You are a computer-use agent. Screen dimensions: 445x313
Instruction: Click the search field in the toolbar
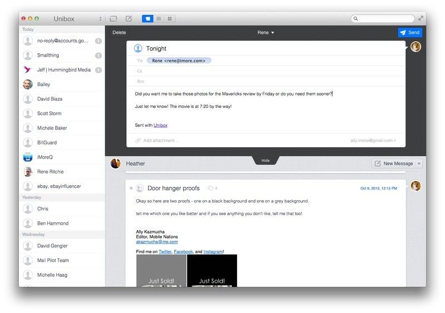(383, 18)
